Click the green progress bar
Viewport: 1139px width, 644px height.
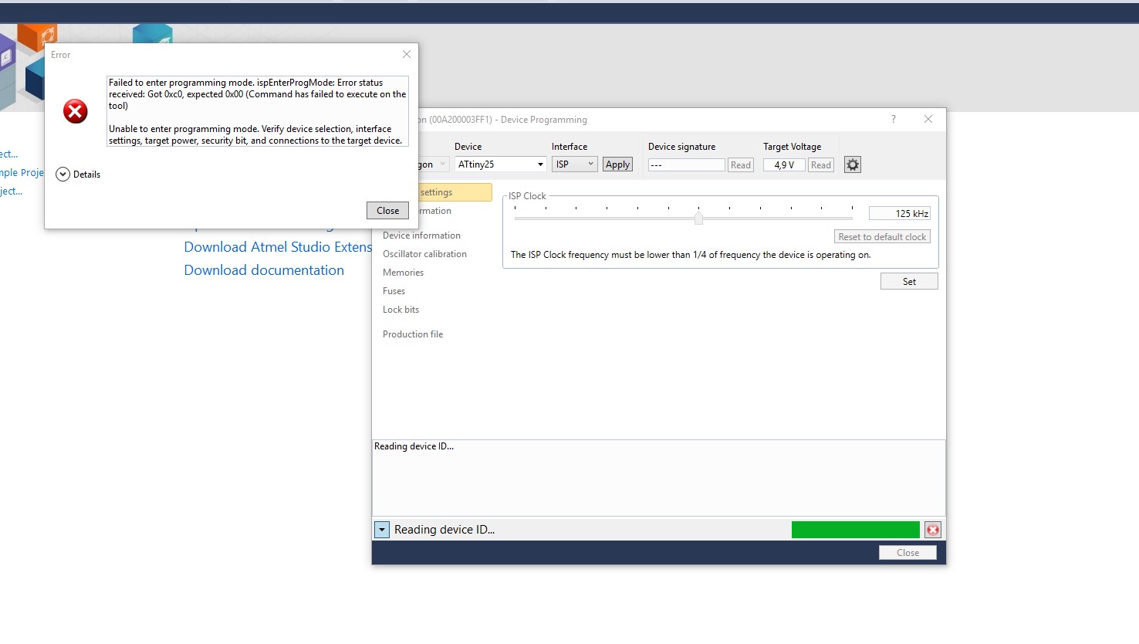coord(856,530)
